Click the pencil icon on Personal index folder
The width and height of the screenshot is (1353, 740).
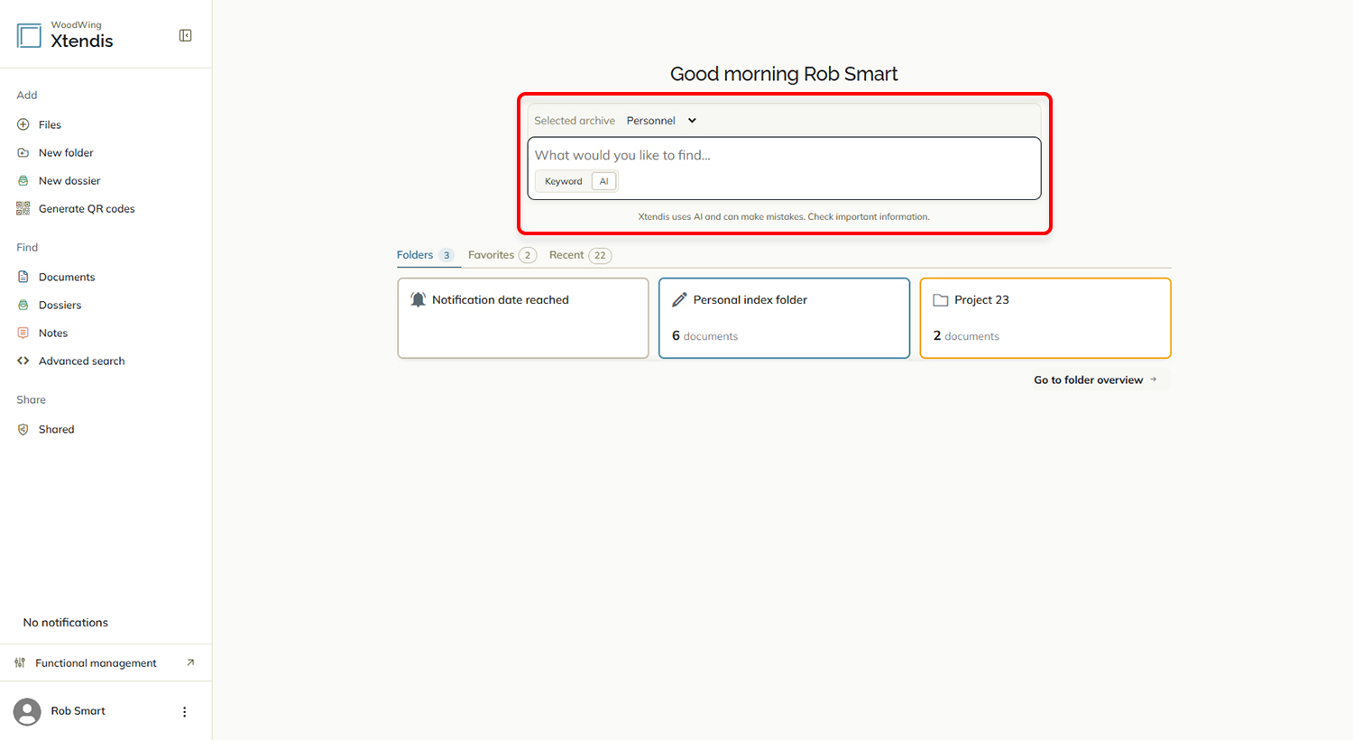pyautogui.click(x=679, y=299)
